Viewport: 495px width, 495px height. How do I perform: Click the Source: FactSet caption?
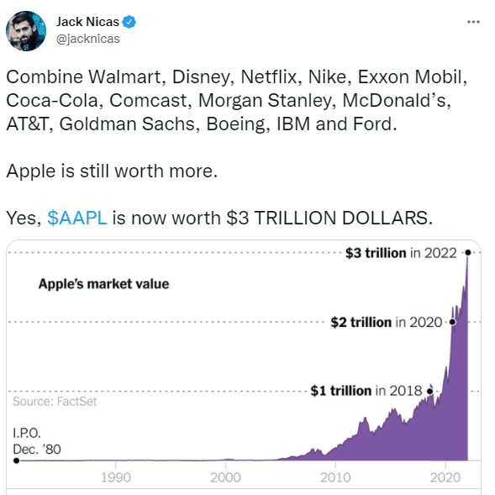55,402
